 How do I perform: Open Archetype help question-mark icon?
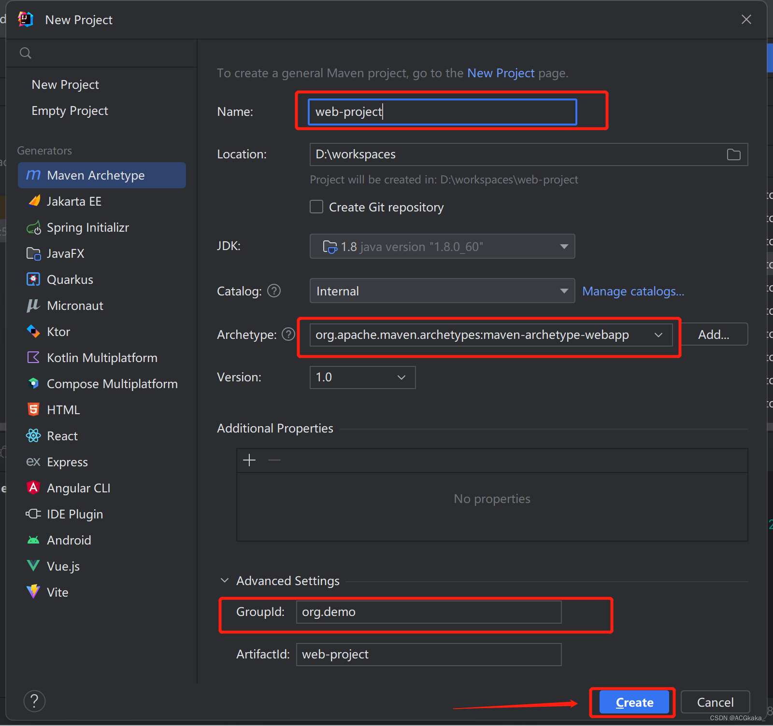click(x=288, y=334)
